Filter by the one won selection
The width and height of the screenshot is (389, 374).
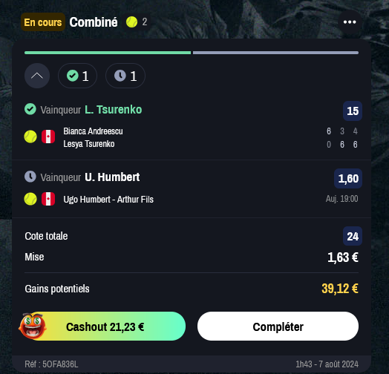tap(77, 76)
